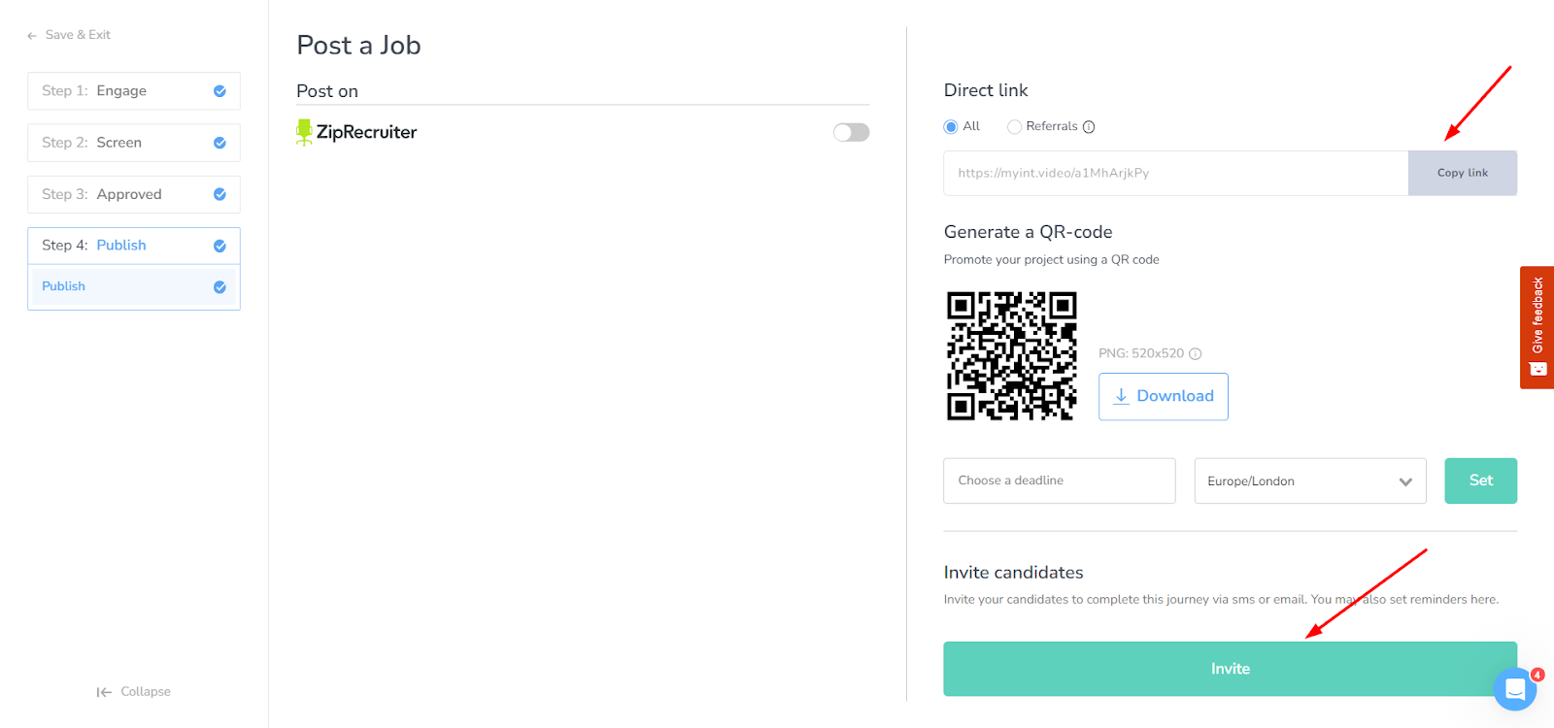Click the Collapse sidebar arrow icon

coord(104,692)
